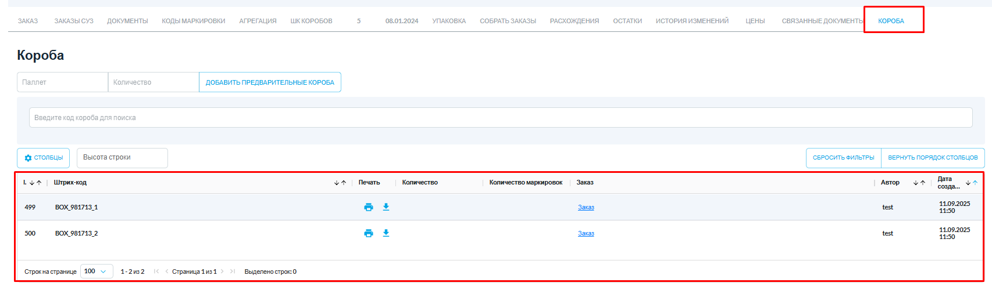
Task: Click the Короба page heading
Action: click(41, 55)
